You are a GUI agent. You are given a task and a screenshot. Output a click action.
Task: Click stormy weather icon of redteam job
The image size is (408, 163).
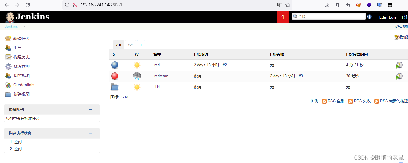[x=137, y=76]
